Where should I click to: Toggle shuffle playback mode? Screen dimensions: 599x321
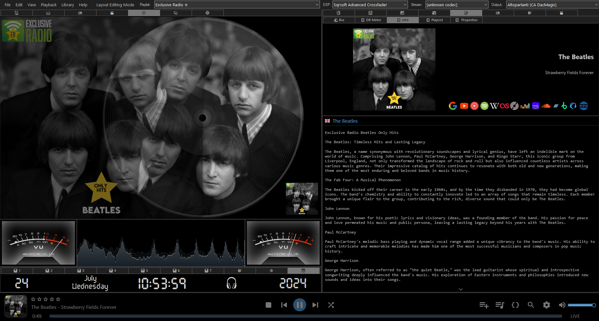pyautogui.click(x=331, y=305)
